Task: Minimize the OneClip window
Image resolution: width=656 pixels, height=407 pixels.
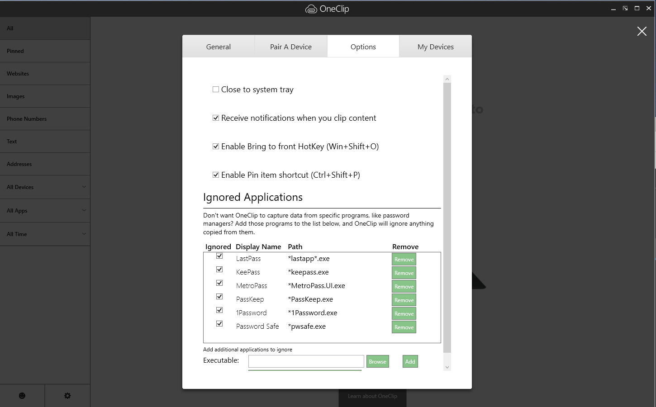Action: [613, 9]
